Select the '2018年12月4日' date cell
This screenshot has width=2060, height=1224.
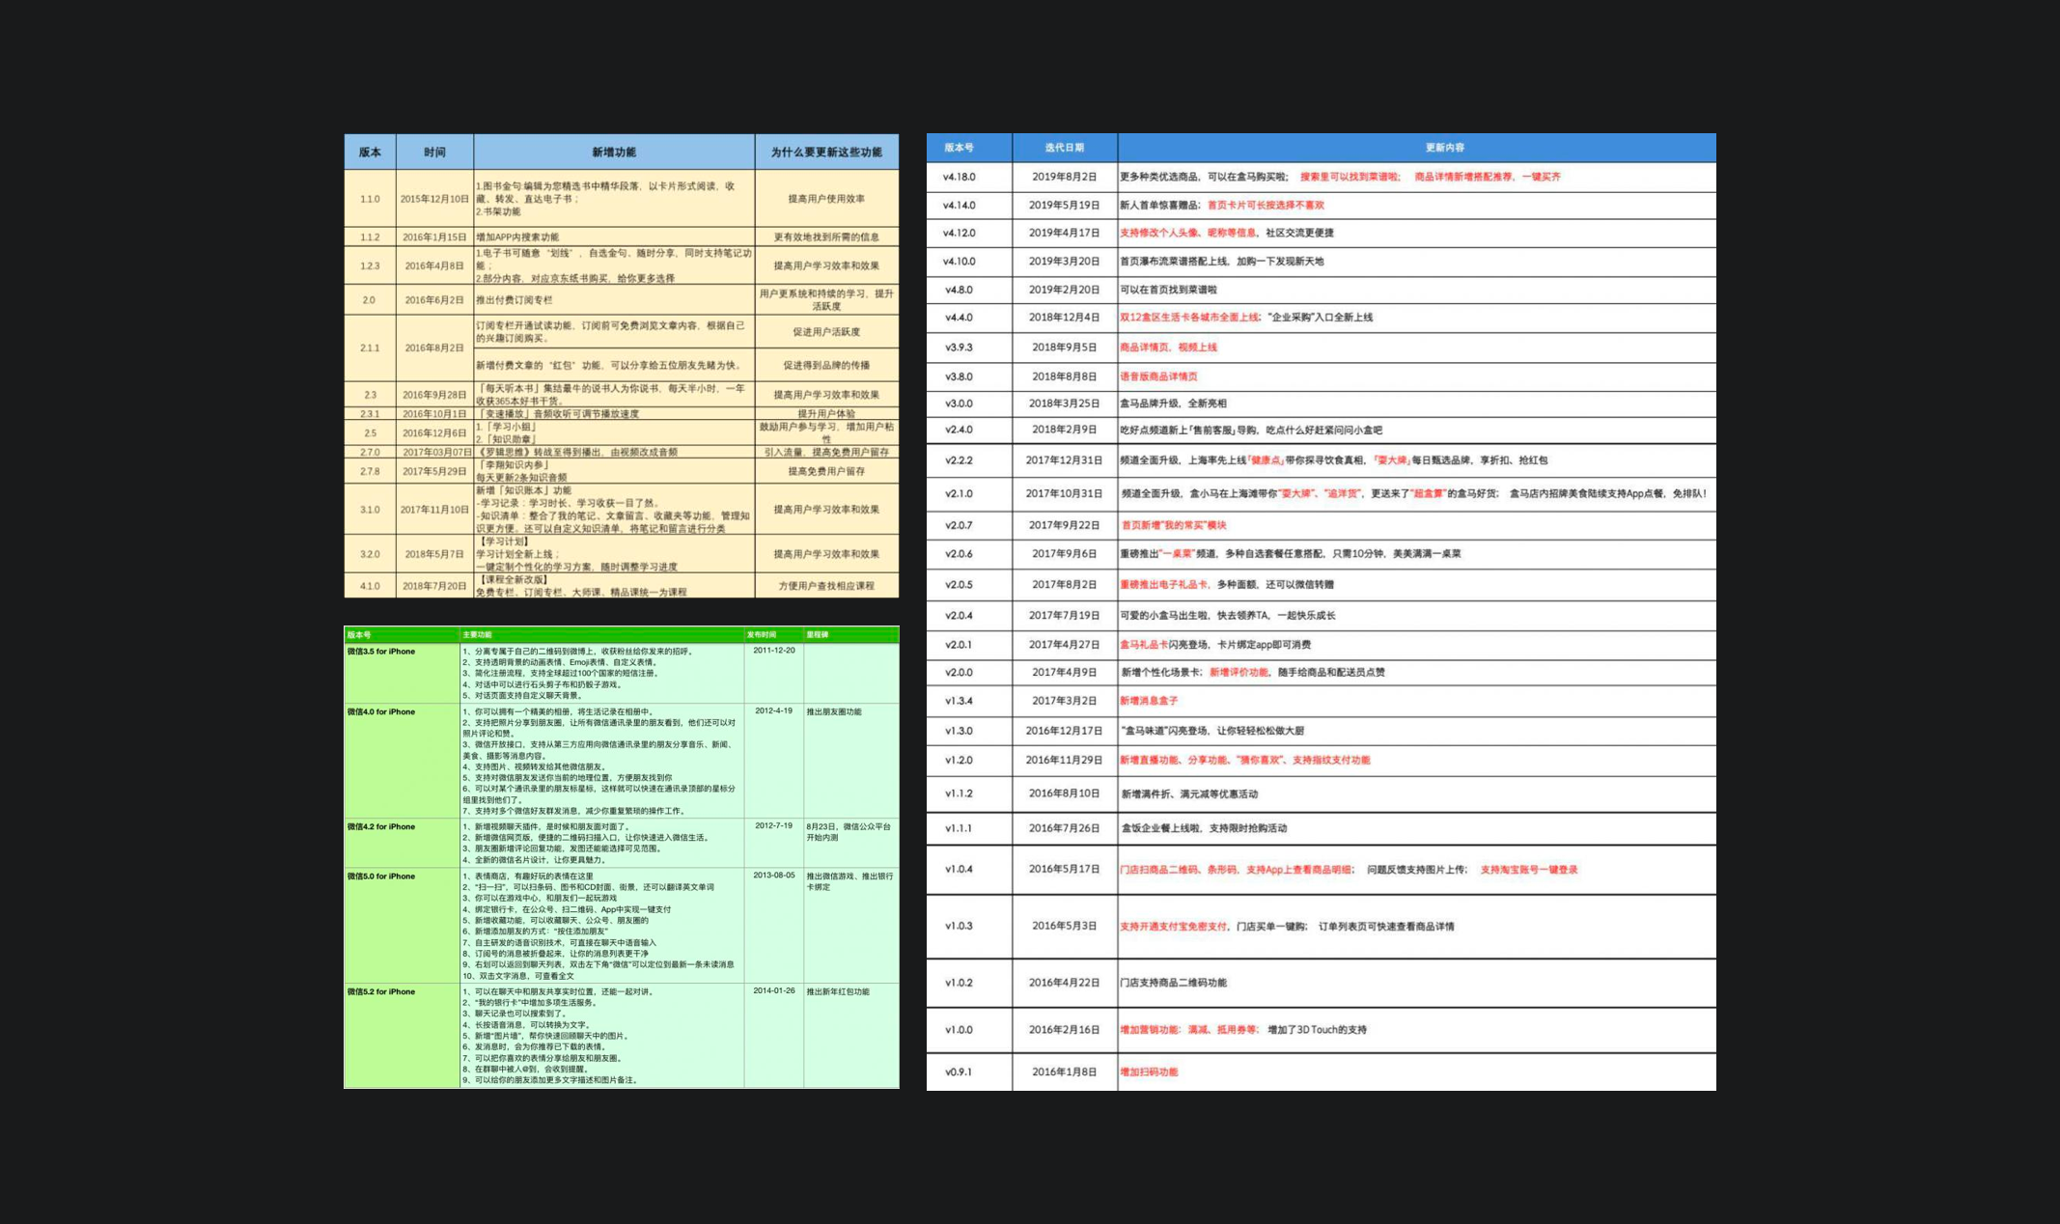(1064, 317)
